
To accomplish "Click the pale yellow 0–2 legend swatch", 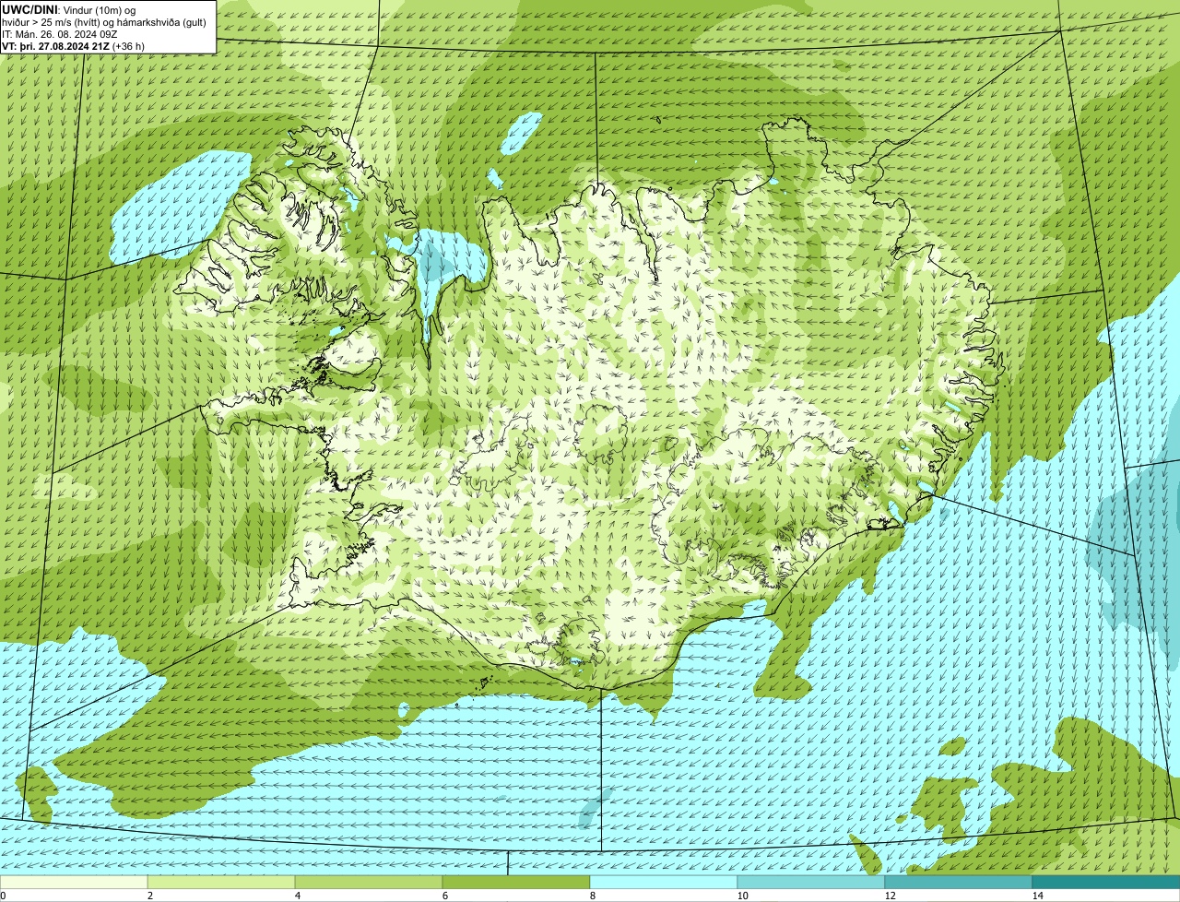I will [74, 882].
